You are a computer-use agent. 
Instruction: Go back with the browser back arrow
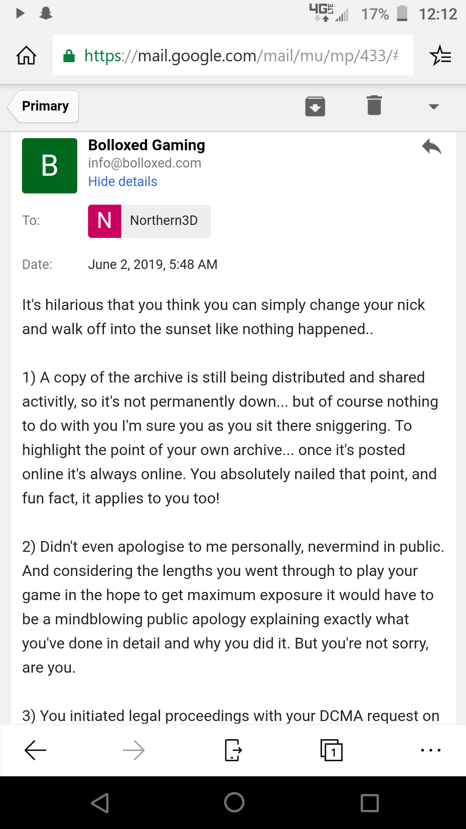coord(35,750)
